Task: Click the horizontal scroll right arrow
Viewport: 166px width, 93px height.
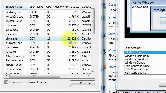Action: pos(88,76)
